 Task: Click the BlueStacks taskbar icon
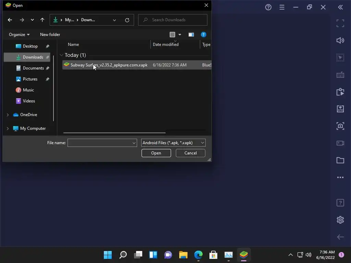[244, 255]
